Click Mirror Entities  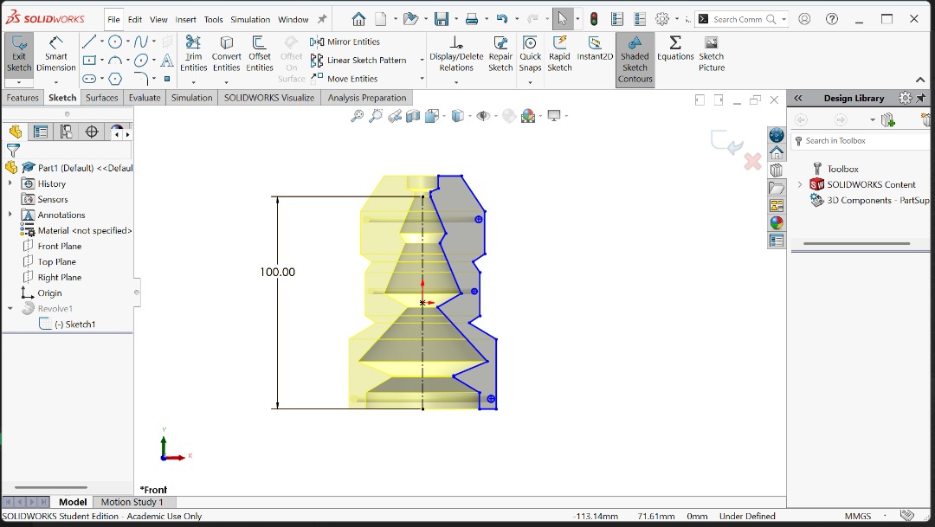click(x=345, y=42)
